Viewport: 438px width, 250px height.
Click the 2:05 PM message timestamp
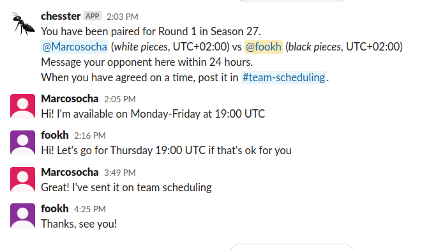120,99
